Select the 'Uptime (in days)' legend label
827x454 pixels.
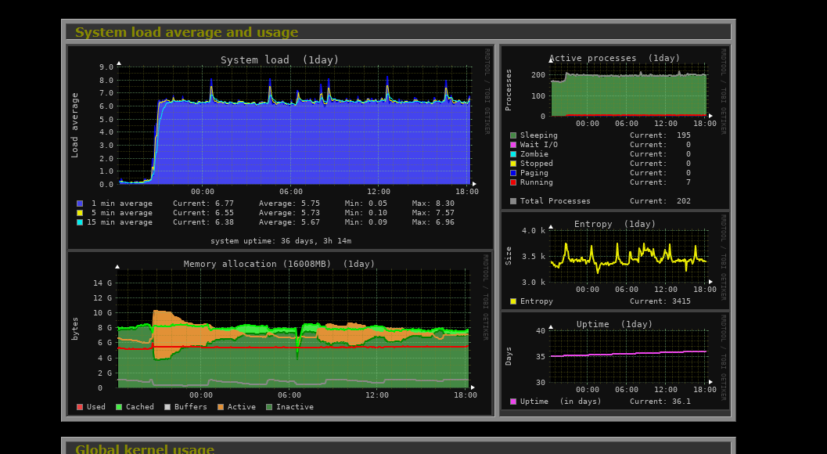pyautogui.click(x=561, y=402)
